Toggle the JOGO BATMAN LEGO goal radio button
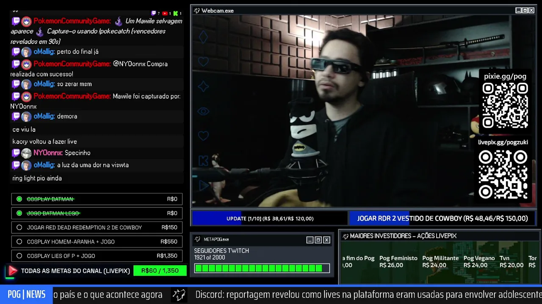Image resolution: width=542 pixels, height=304 pixels. coord(19,213)
